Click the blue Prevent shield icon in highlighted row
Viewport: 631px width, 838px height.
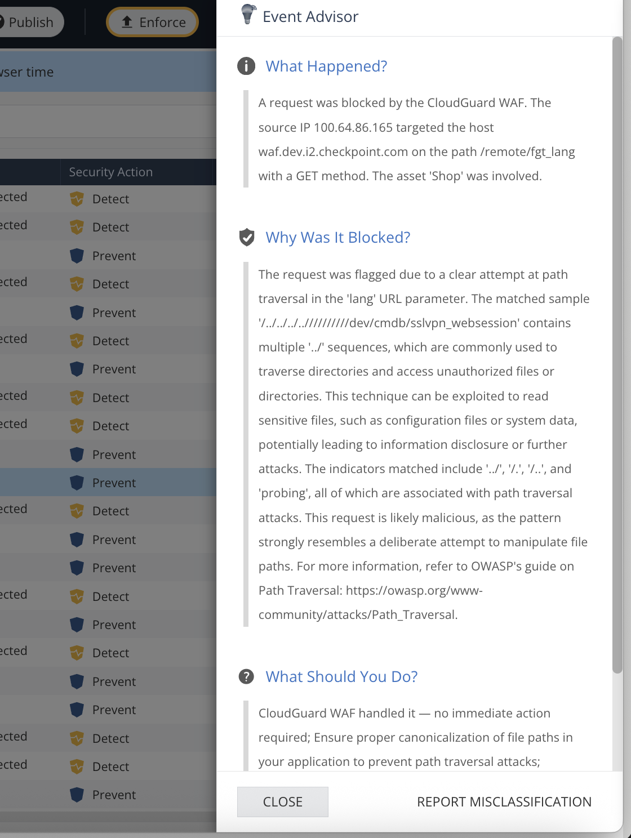point(77,483)
